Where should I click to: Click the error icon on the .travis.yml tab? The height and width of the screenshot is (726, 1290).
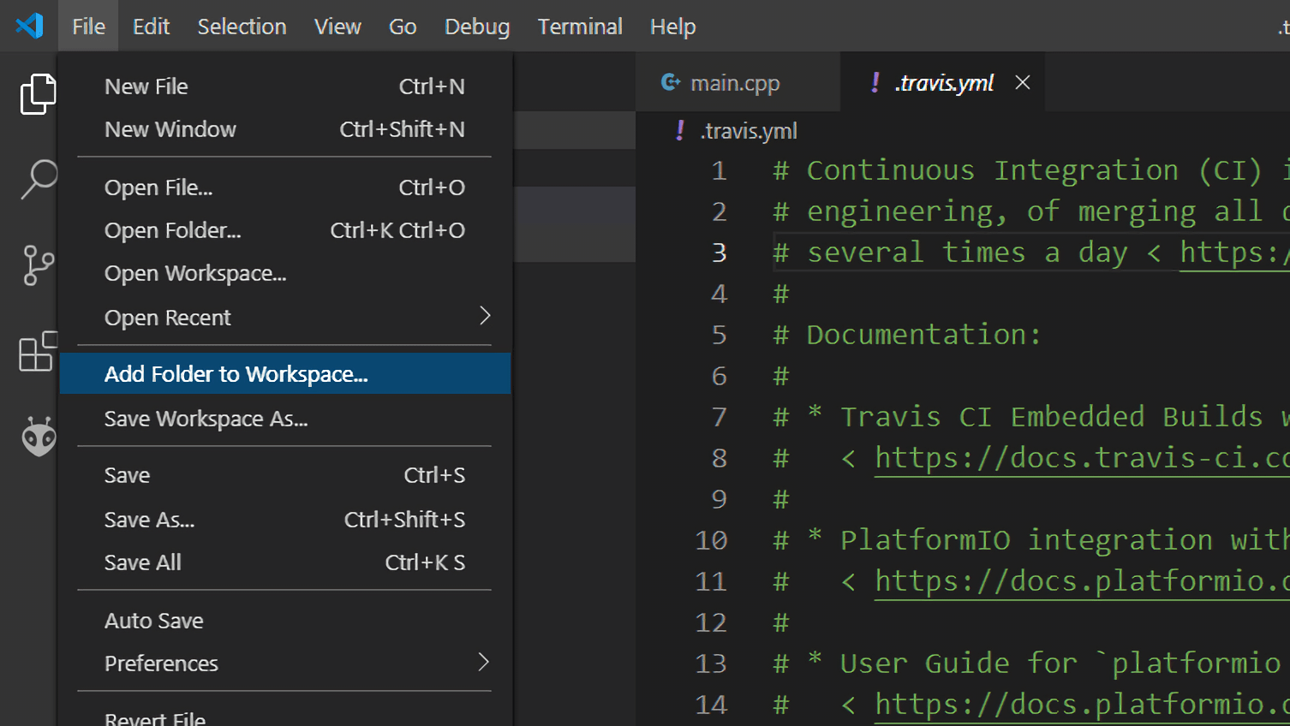[875, 82]
